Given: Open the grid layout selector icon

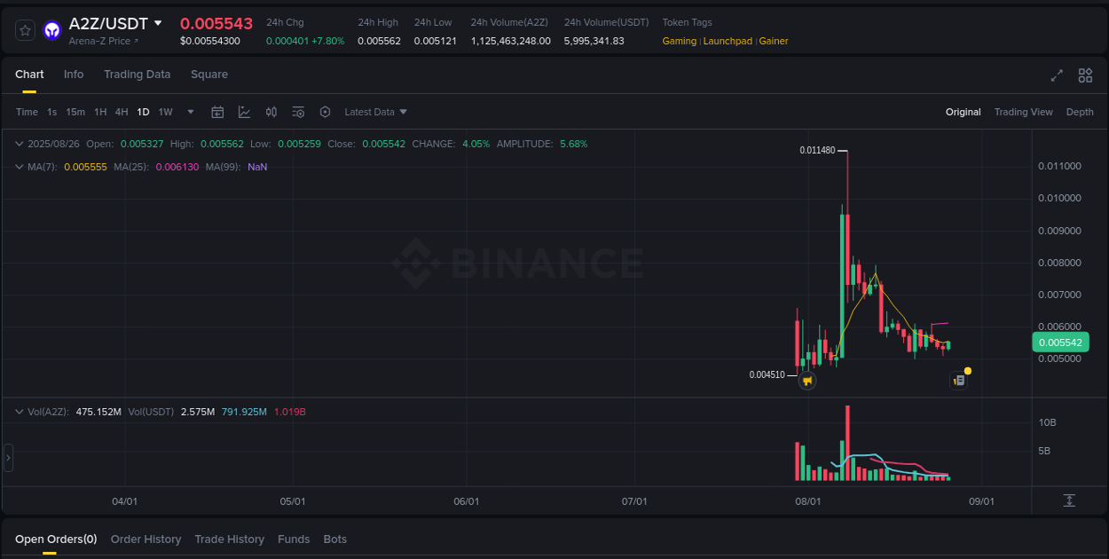Looking at the screenshot, I should point(1085,76).
